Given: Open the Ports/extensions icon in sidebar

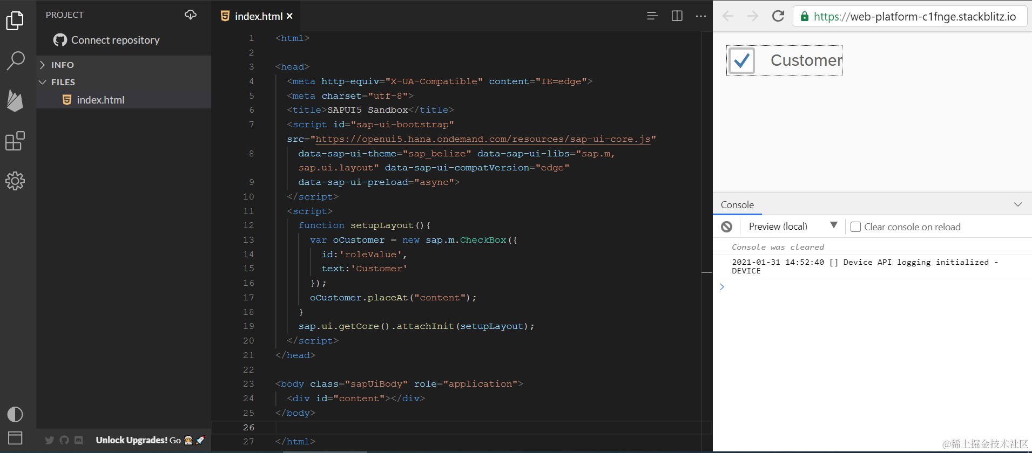Looking at the screenshot, I should coord(15,141).
